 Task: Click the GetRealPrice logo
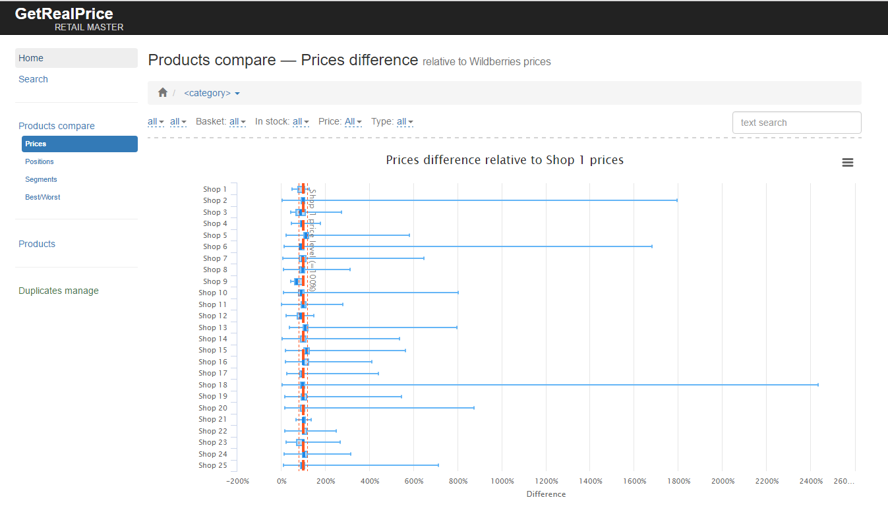[64, 13]
